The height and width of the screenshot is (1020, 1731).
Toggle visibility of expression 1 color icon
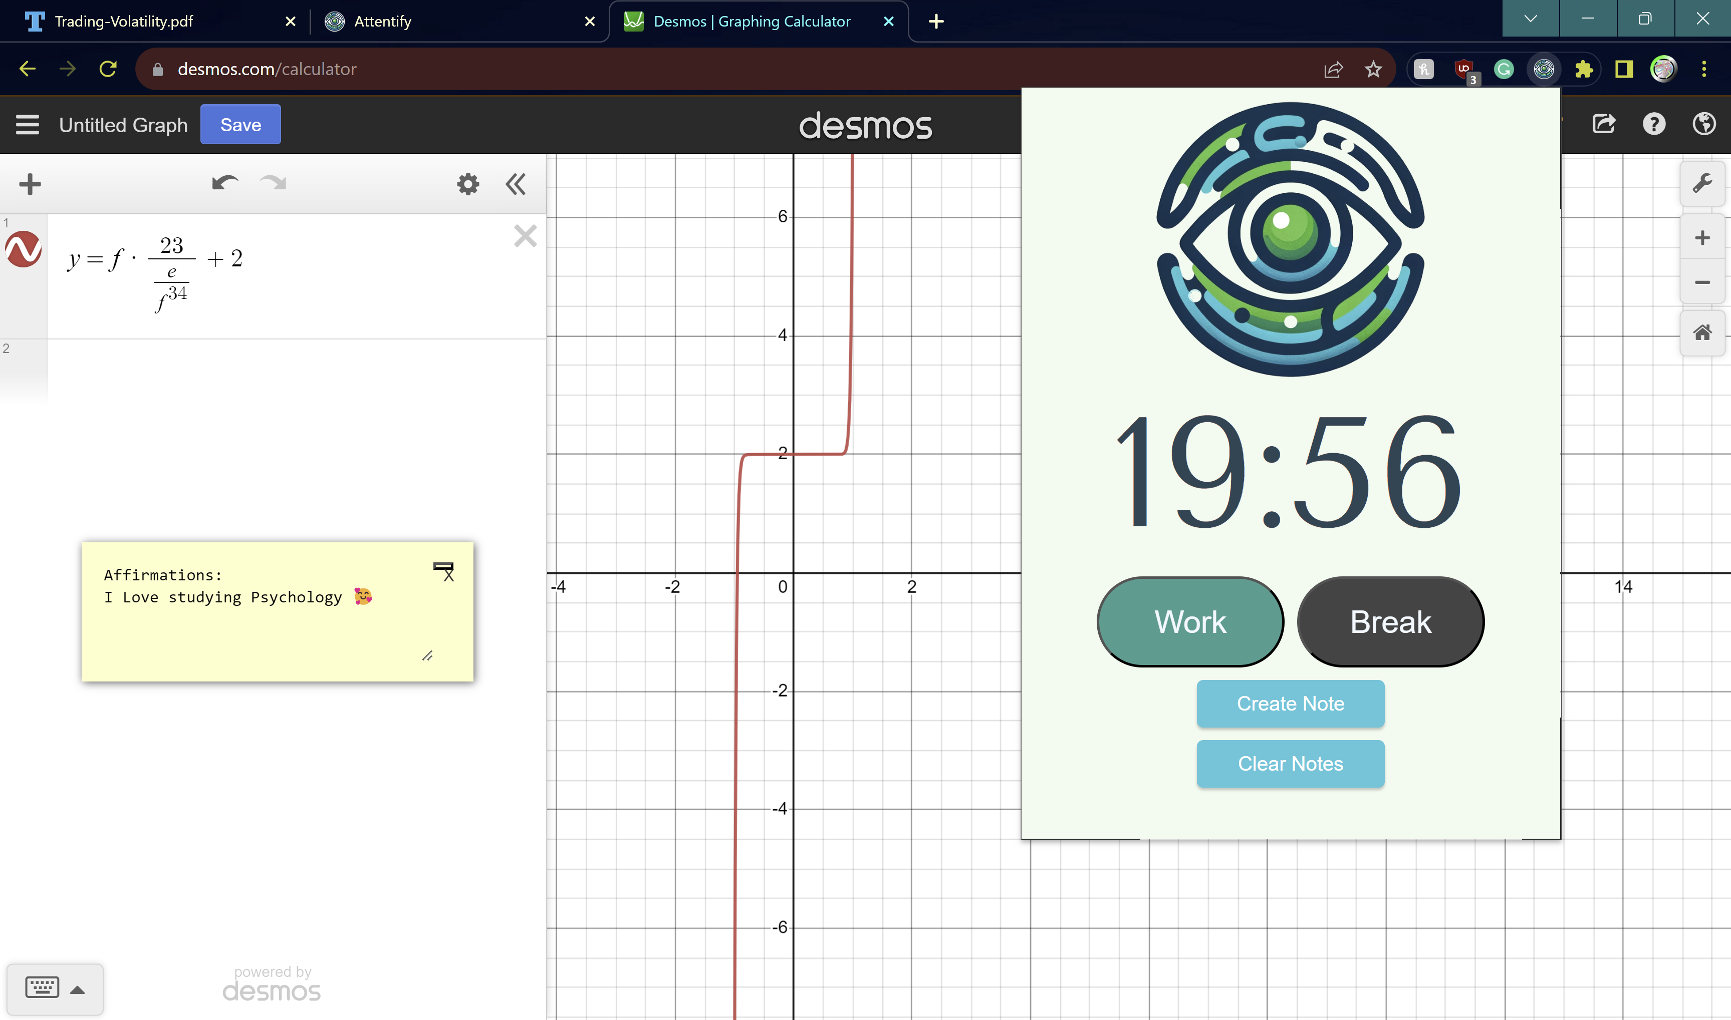click(x=24, y=249)
